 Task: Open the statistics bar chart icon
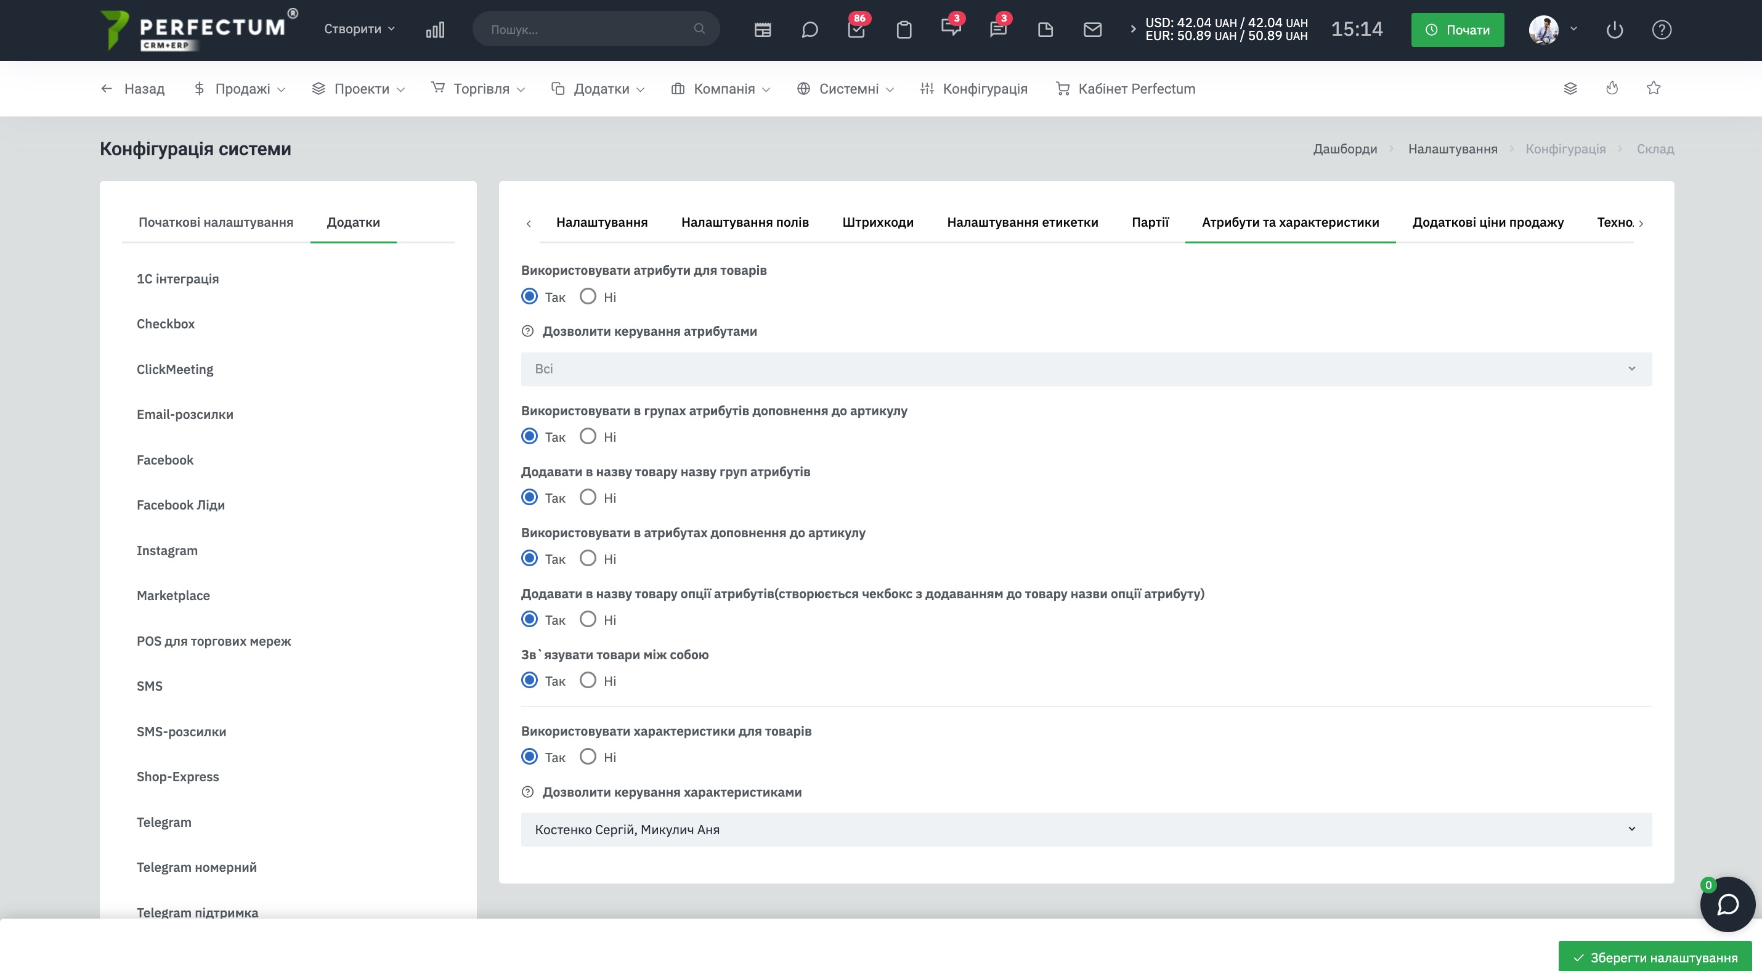pyautogui.click(x=435, y=30)
